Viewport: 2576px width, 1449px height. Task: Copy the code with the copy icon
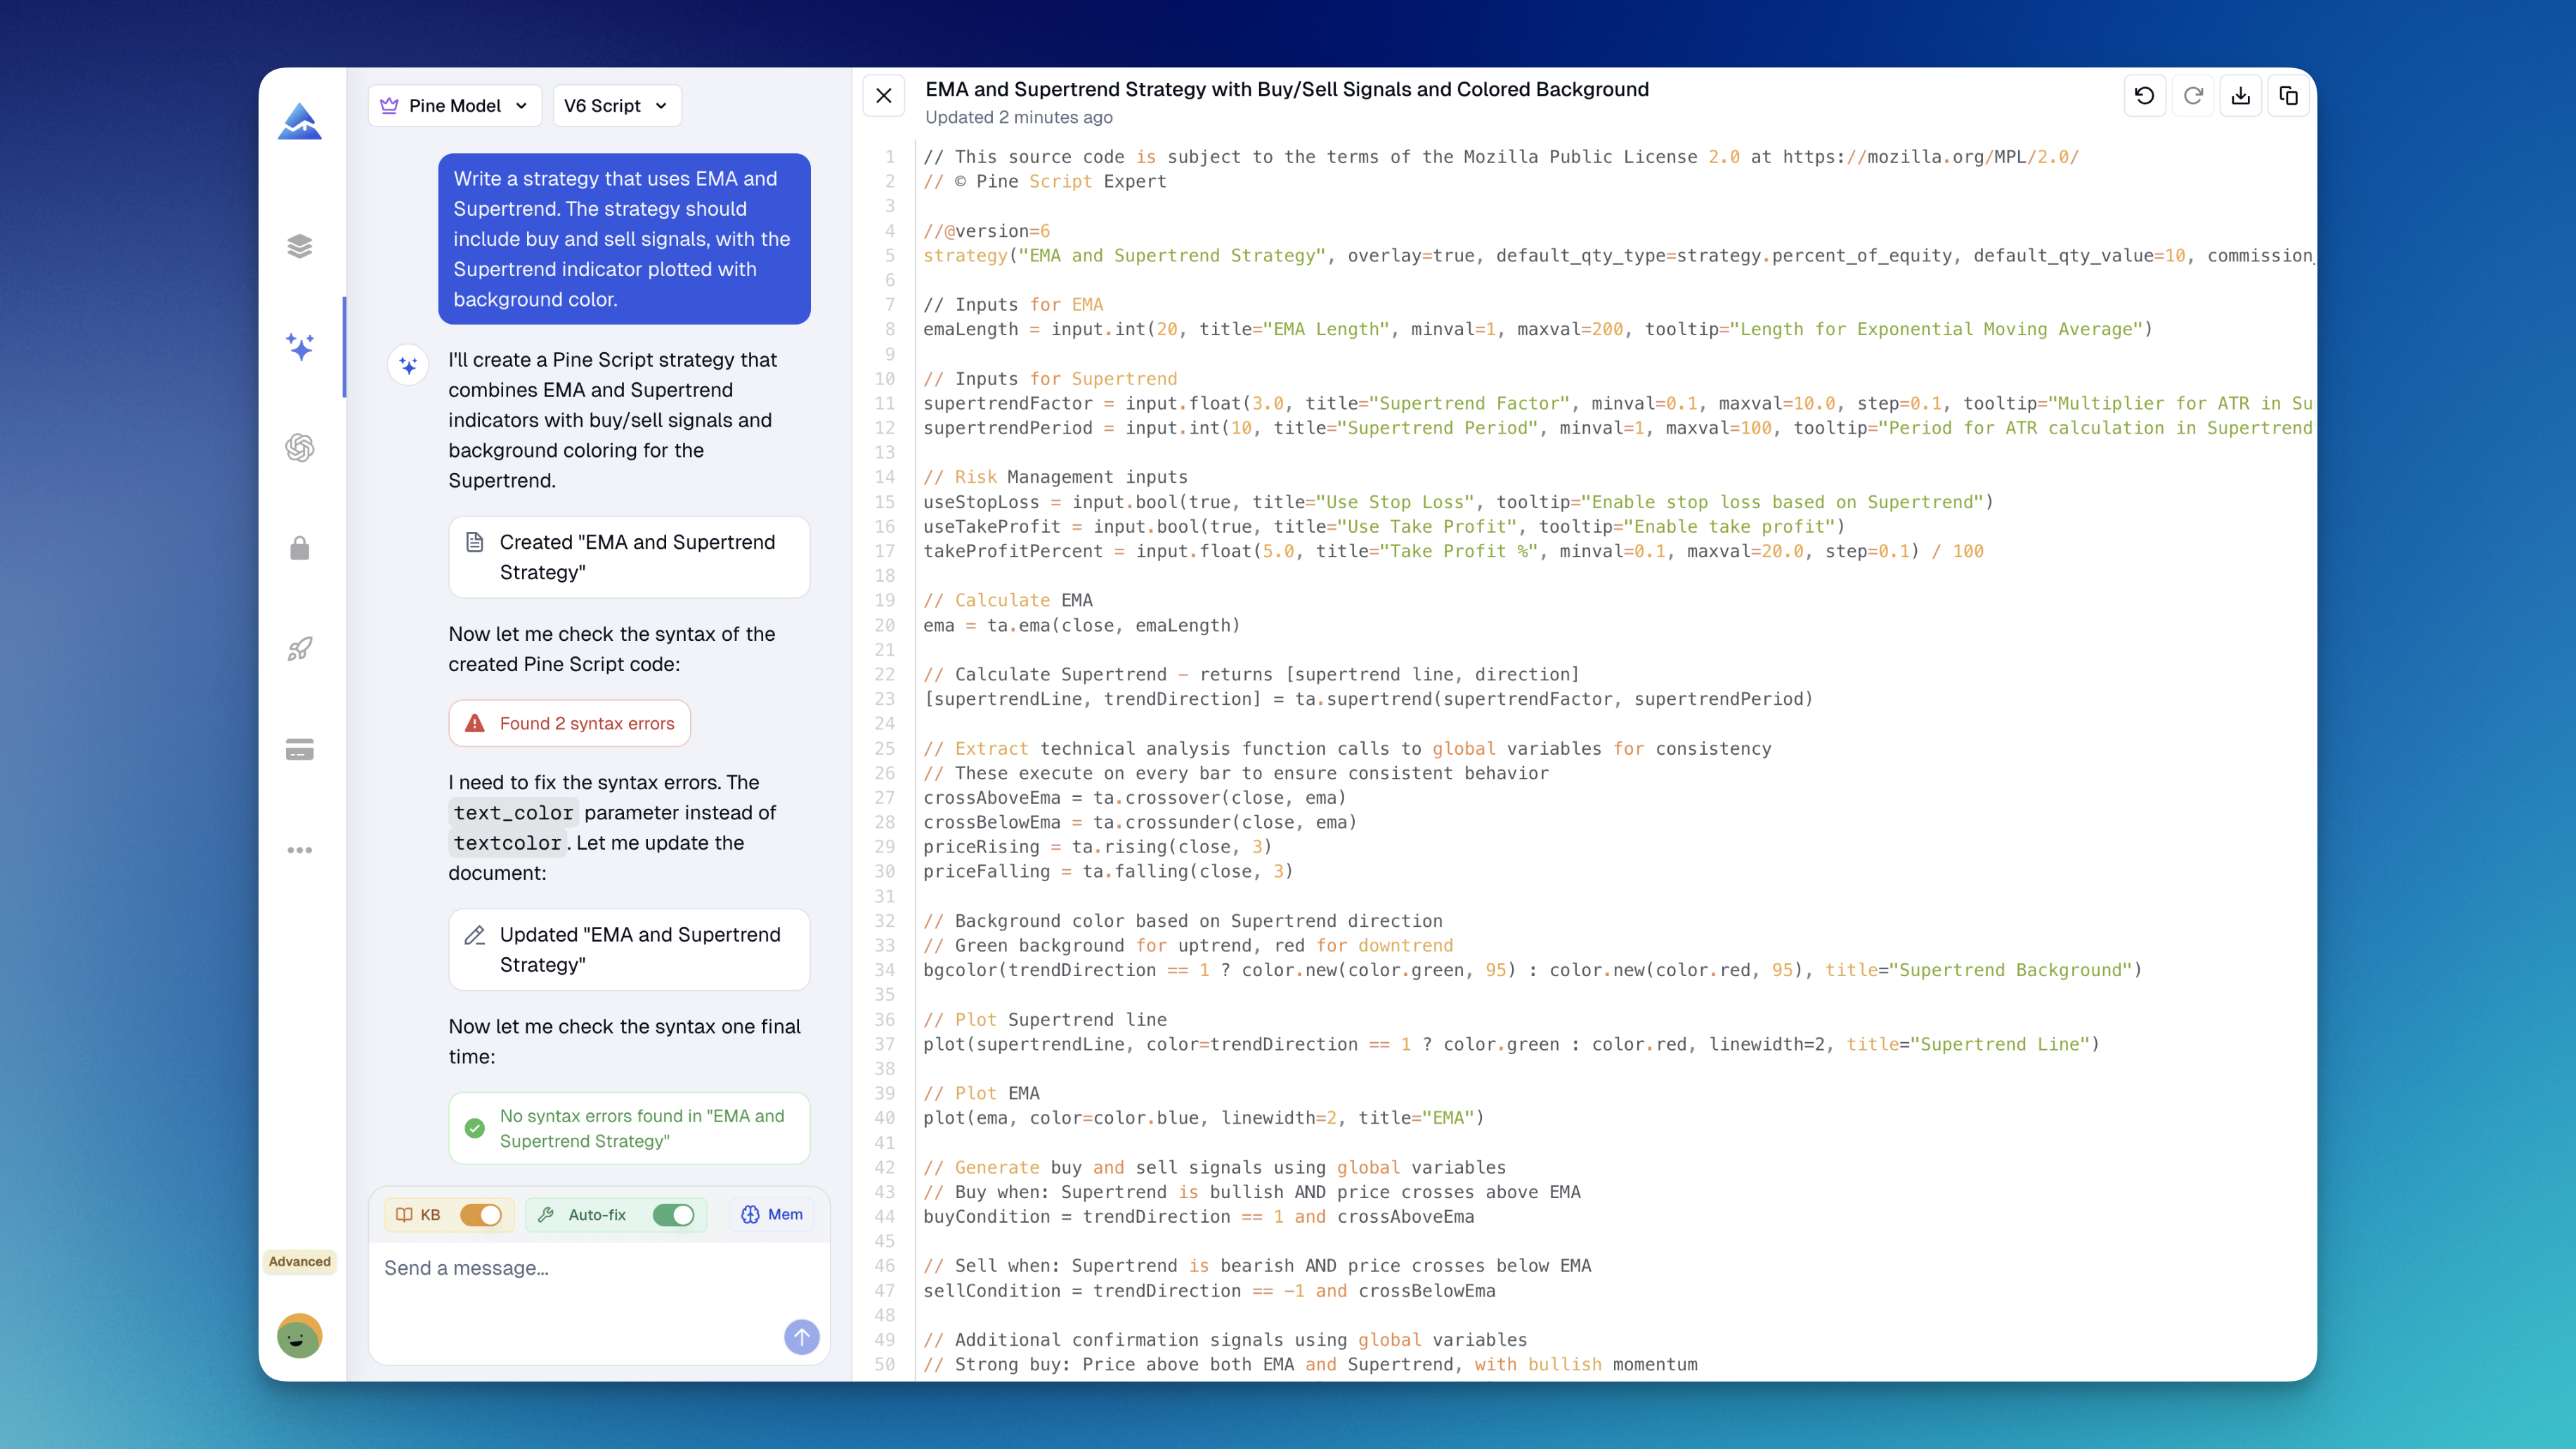(x=2288, y=96)
